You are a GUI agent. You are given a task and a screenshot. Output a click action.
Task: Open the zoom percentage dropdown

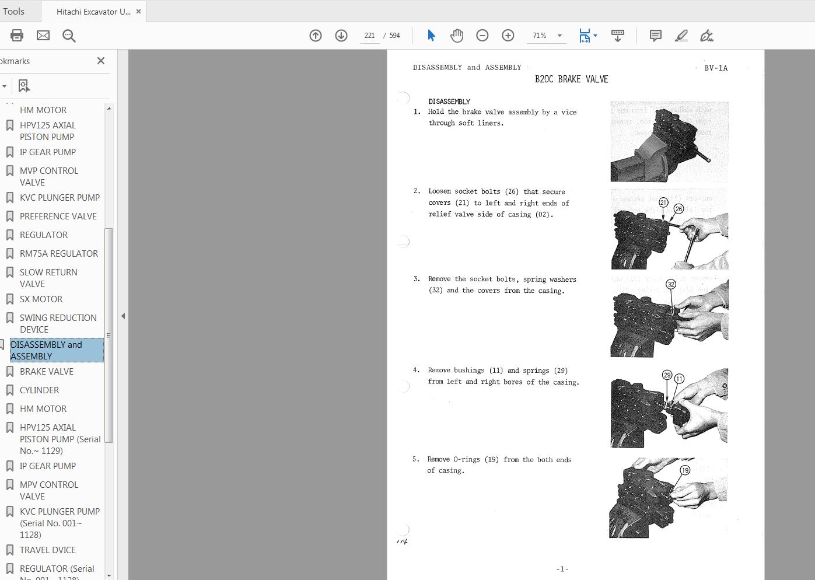click(x=559, y=36)
